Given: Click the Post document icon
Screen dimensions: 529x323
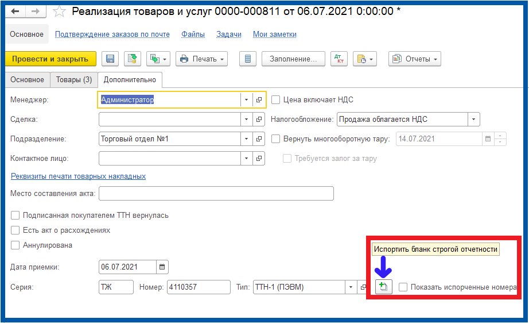Looking at the screenshot, I should click(x=133, y=59).
